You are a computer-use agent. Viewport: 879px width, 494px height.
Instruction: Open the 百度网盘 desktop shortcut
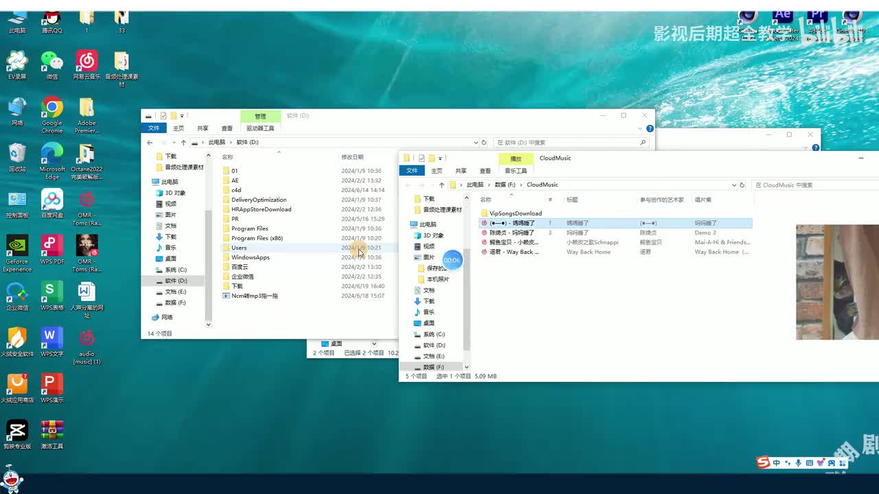pos(52,204)
